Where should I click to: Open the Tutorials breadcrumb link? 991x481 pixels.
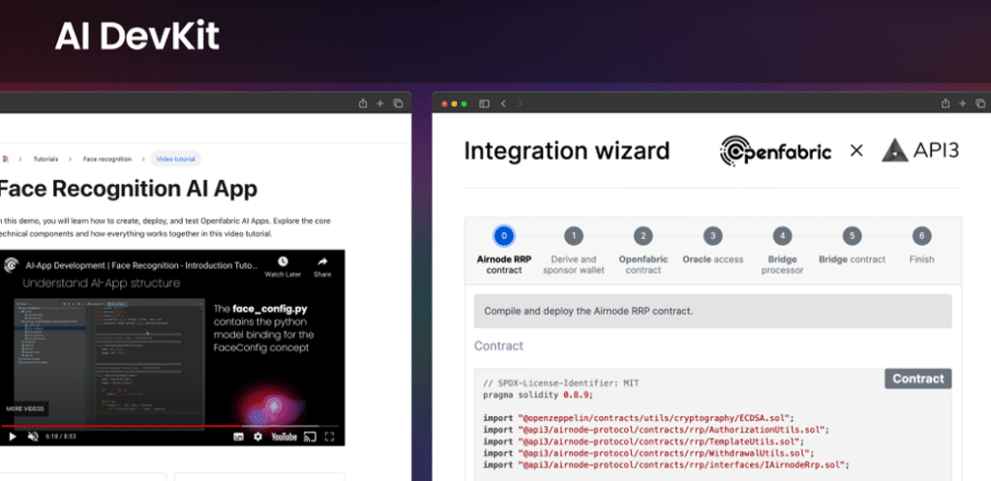pos(45,158)
